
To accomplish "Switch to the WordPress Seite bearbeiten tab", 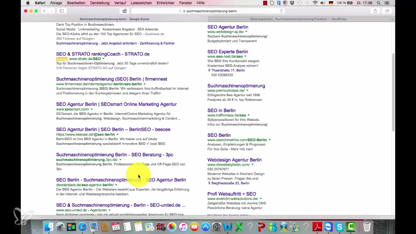I will click(298, 19).
